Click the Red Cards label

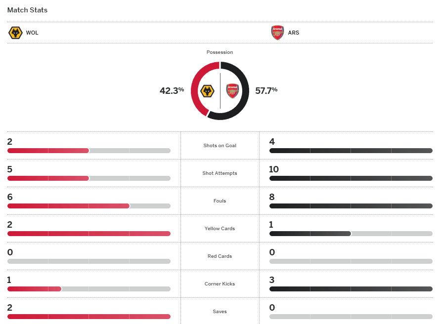[220, 256]
